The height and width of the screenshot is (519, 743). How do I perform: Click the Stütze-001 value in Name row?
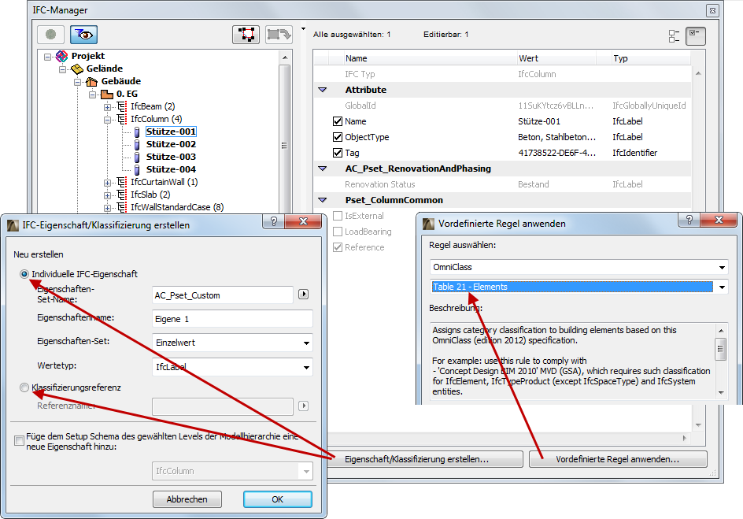539,121
